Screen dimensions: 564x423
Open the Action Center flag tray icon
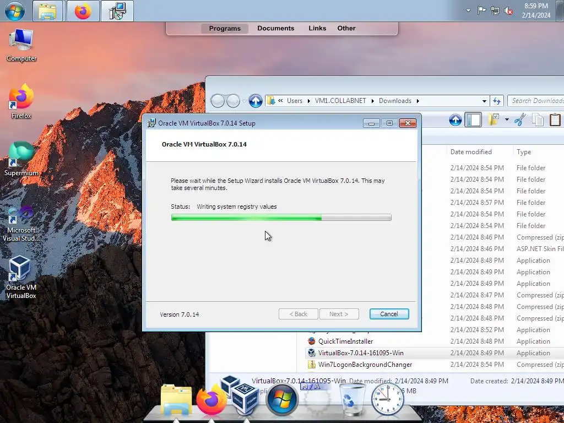click(x=481, y=10)
